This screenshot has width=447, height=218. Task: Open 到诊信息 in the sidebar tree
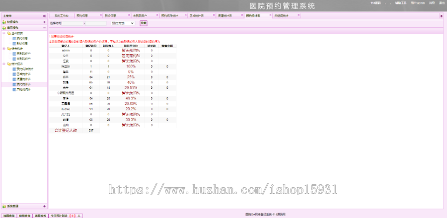[22, 43]
